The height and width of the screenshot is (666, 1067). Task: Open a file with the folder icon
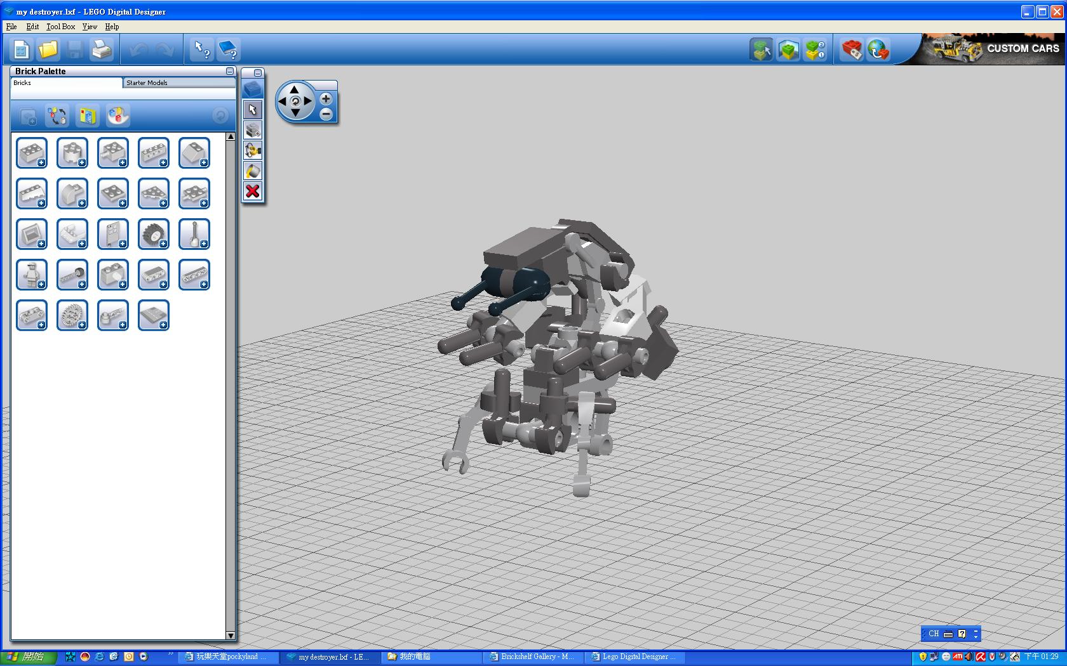(x=48, y=49)
